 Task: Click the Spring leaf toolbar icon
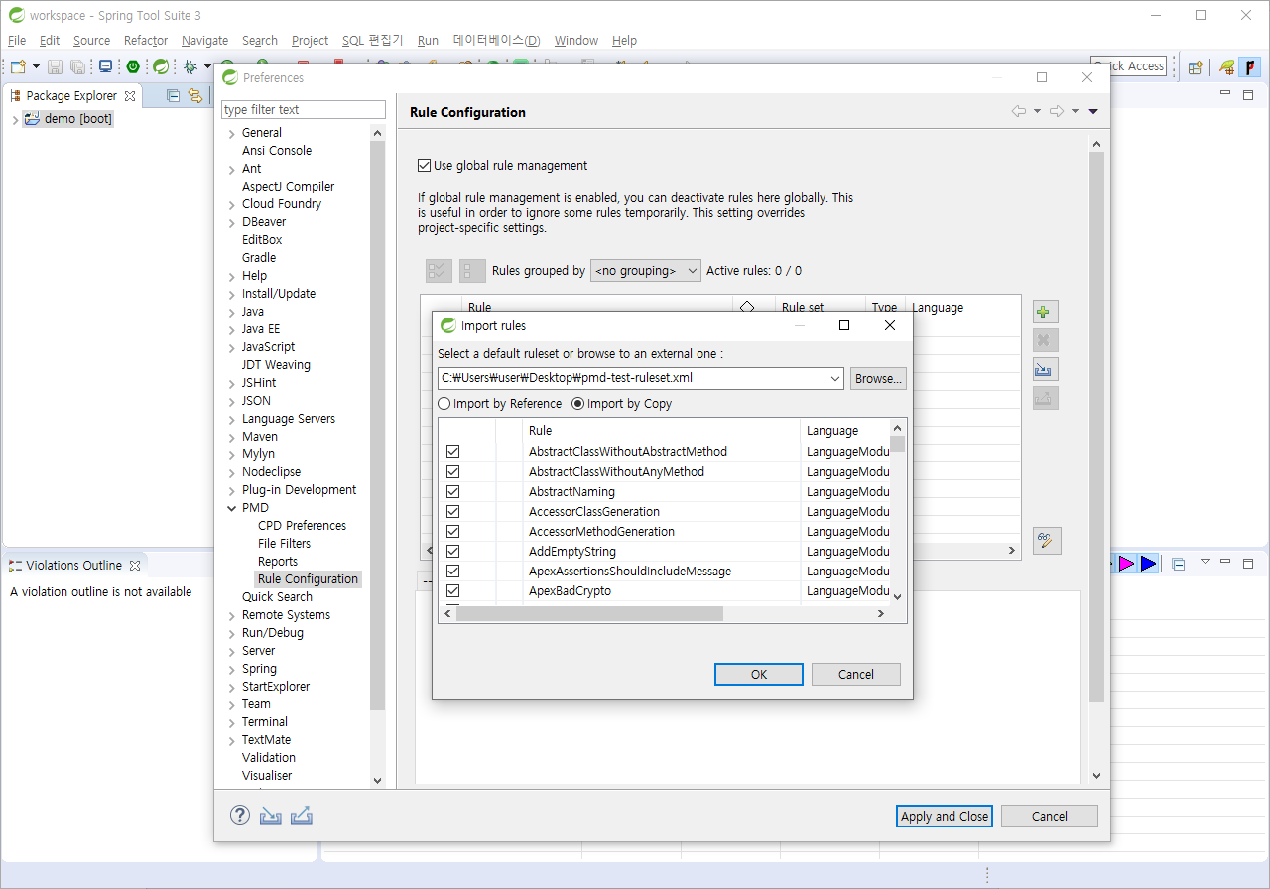pos(160,66)
